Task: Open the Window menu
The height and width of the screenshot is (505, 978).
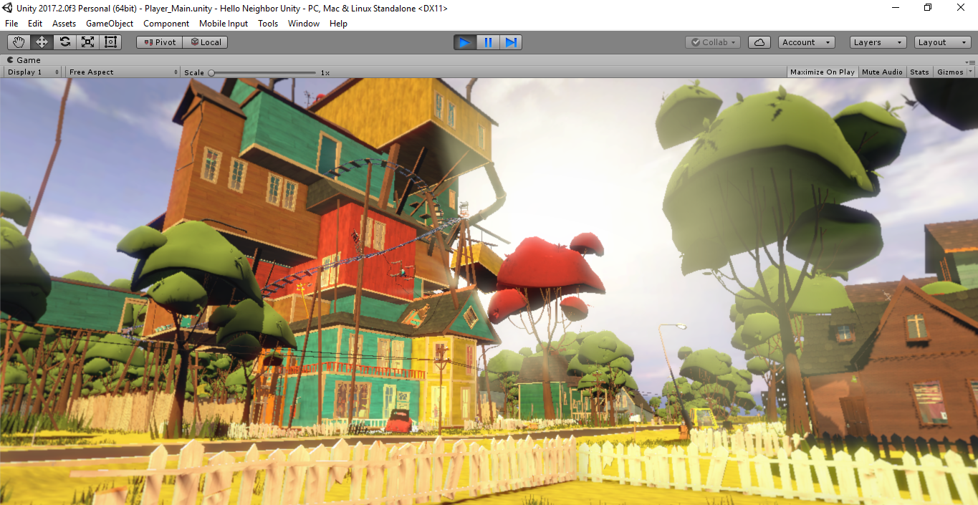Action: click(304, 24)
